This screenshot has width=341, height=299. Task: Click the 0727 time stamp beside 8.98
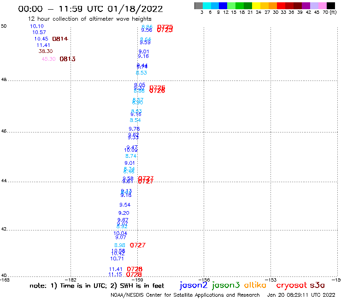coord(138,245)
